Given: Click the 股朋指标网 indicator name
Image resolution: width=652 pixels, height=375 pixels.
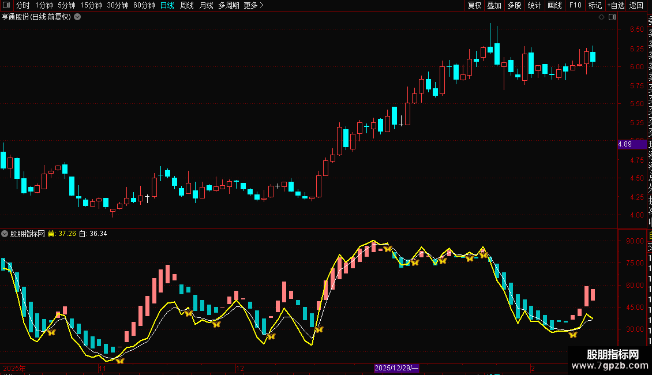Looking at the screenshot, I should pyautogui.click(x=28, y=234).
